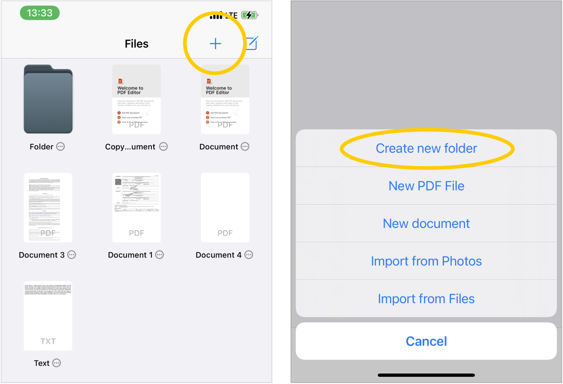The height and width of the screenshot is (384, 563).
Task: Open more options for Text file
Action: [x=57, y=363]
